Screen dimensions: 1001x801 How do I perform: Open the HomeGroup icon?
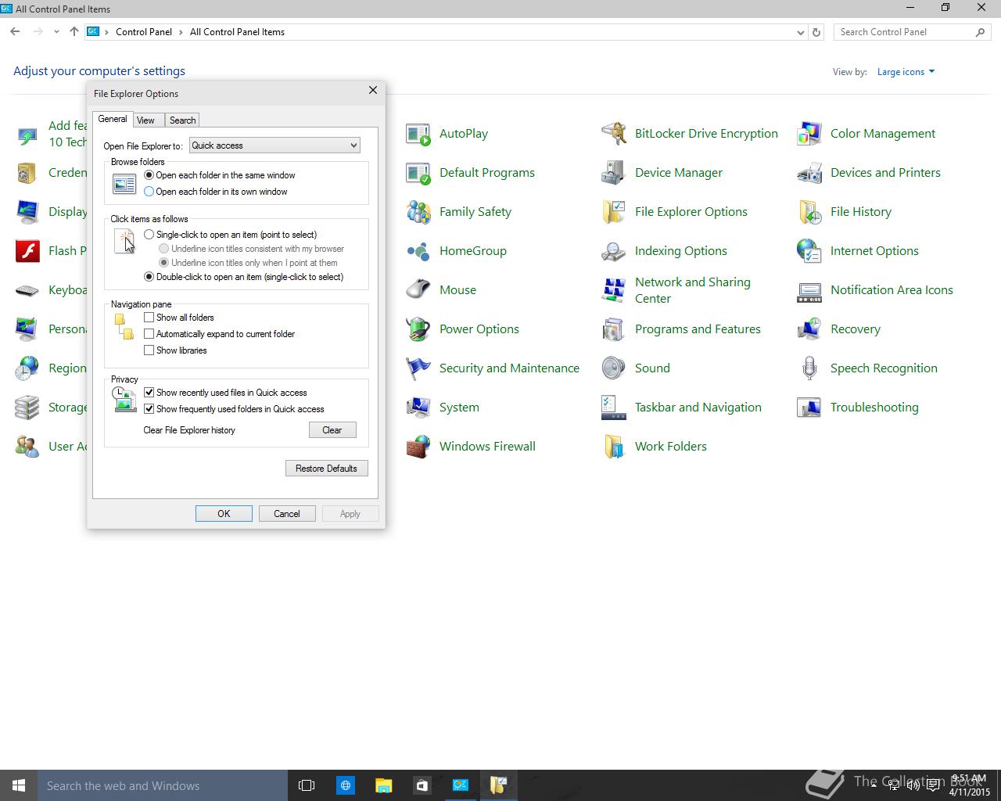pos(418,251)
